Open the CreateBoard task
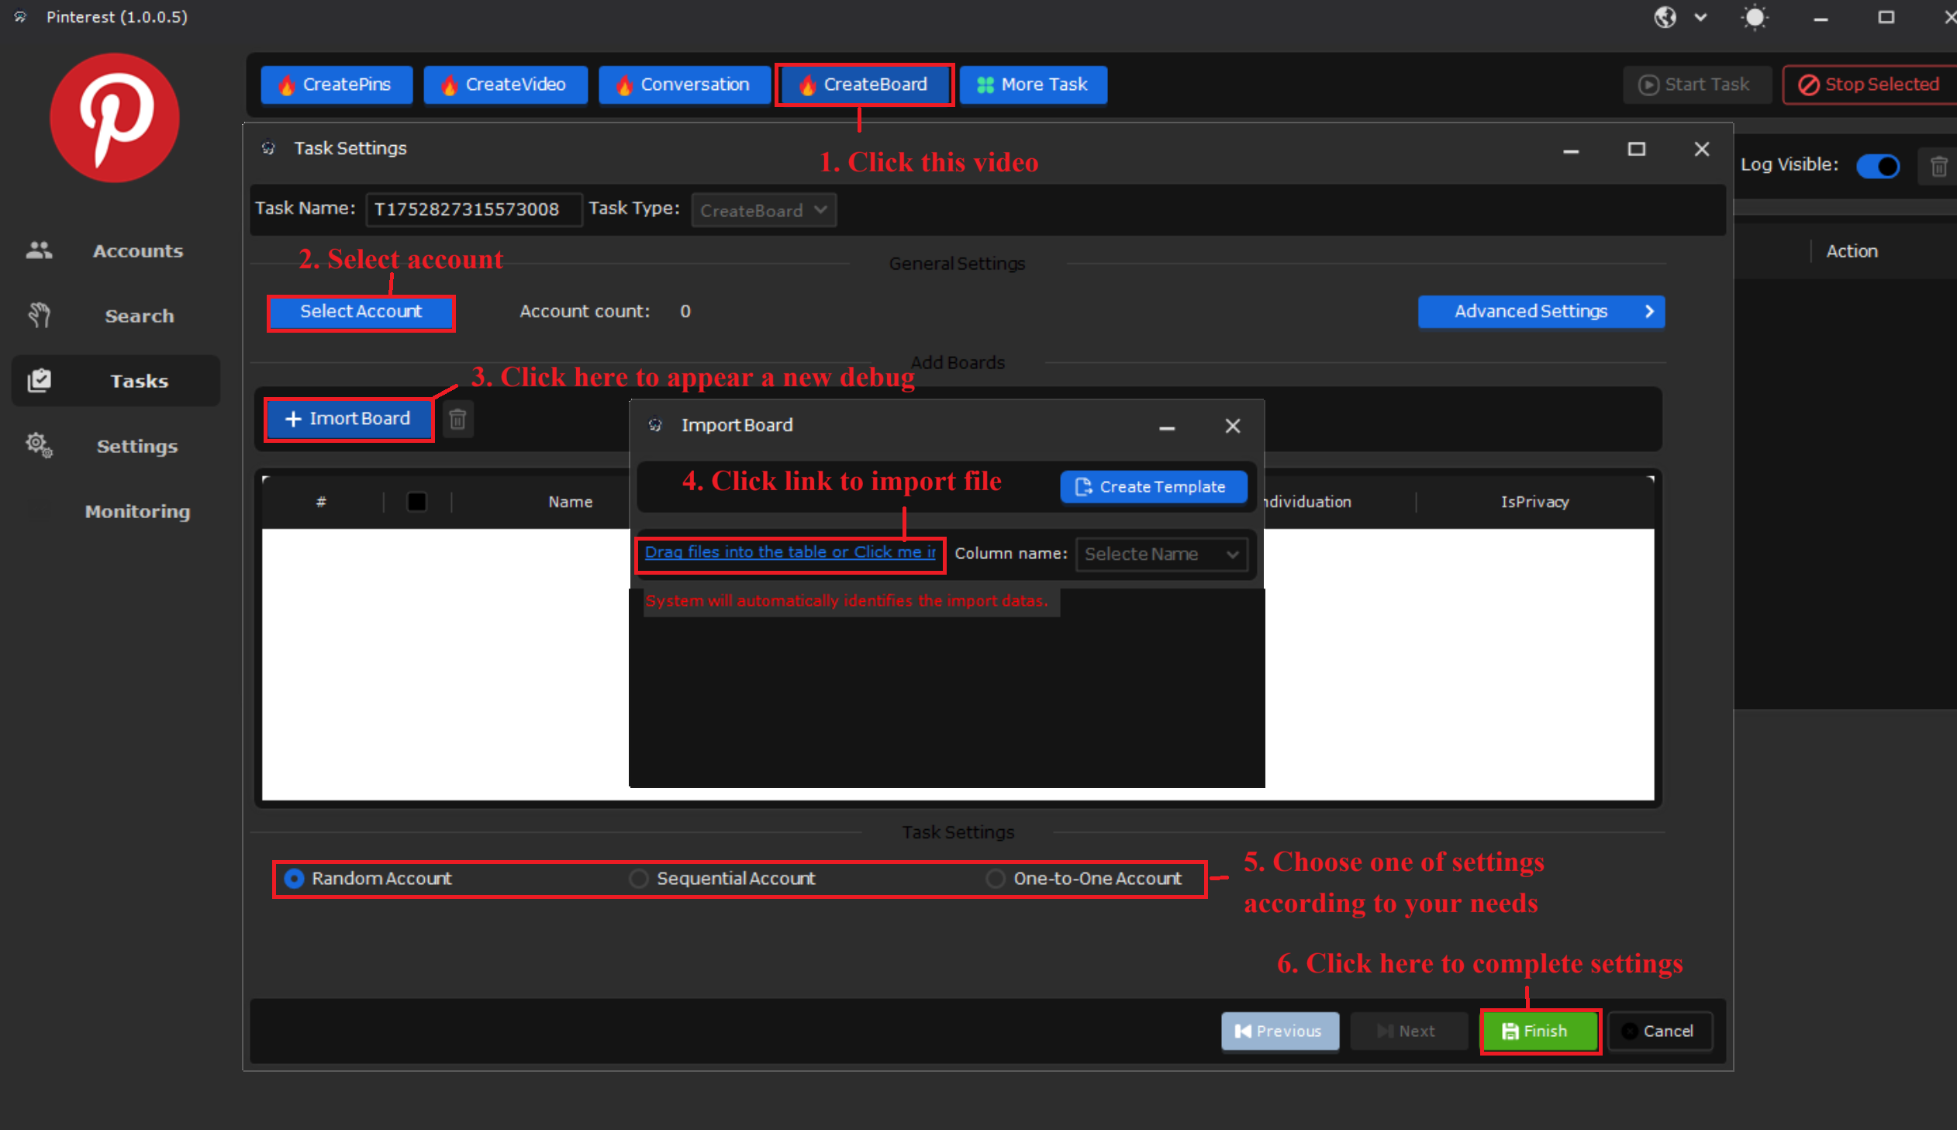The width and height of the screenshot is (1957, 1130). 865,85
